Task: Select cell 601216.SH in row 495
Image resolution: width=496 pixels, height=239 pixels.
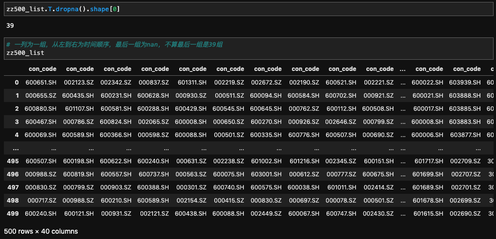Action: point(304,161)
